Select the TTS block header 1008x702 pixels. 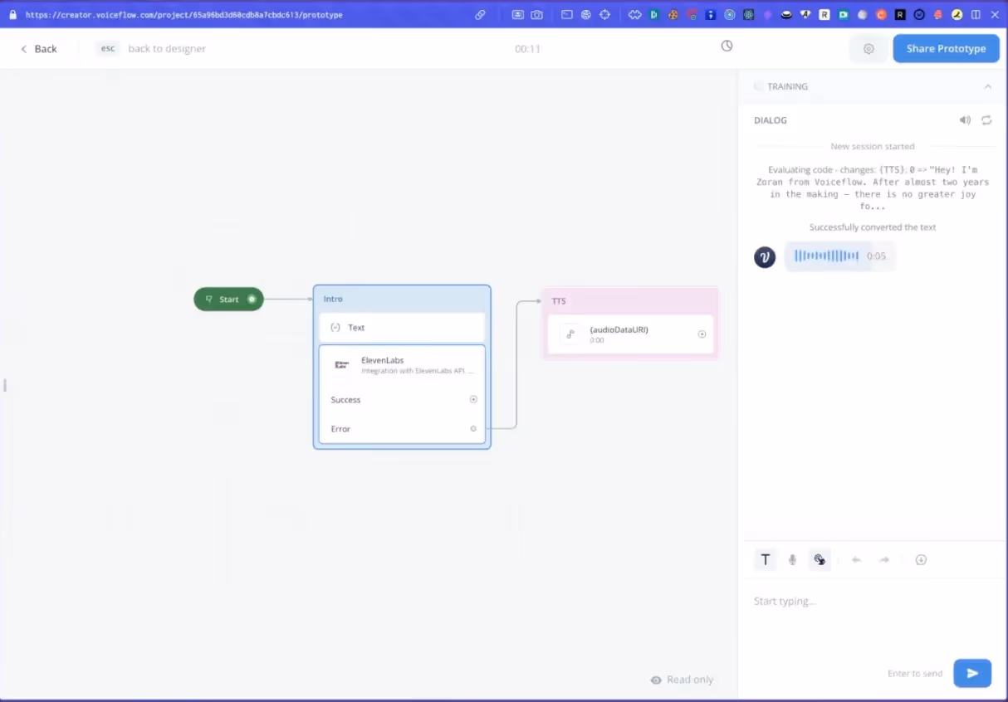(x=630, y=301)
